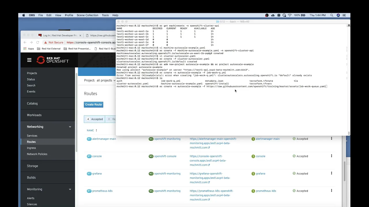Viewport: 369px width, 207px height.
Task: Click the browser forward arrow
Action: pos(31,42)
